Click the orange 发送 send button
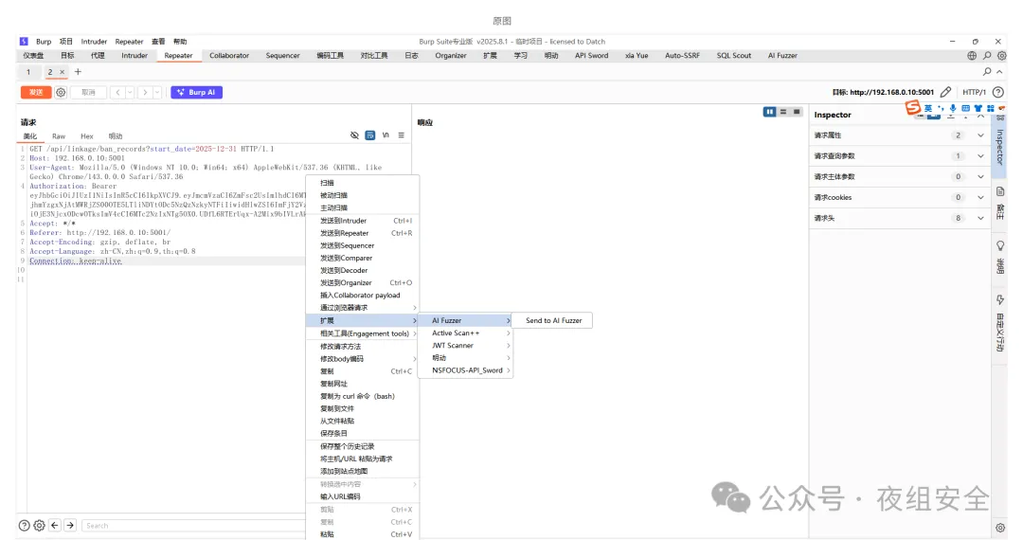Screen dimensions: 1023x540 (36, 92)
